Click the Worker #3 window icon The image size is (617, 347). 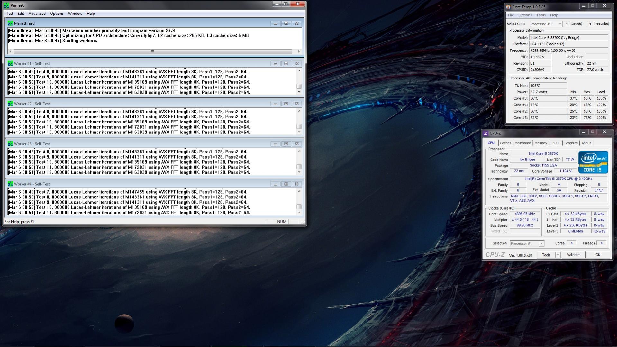coord(10,144)
